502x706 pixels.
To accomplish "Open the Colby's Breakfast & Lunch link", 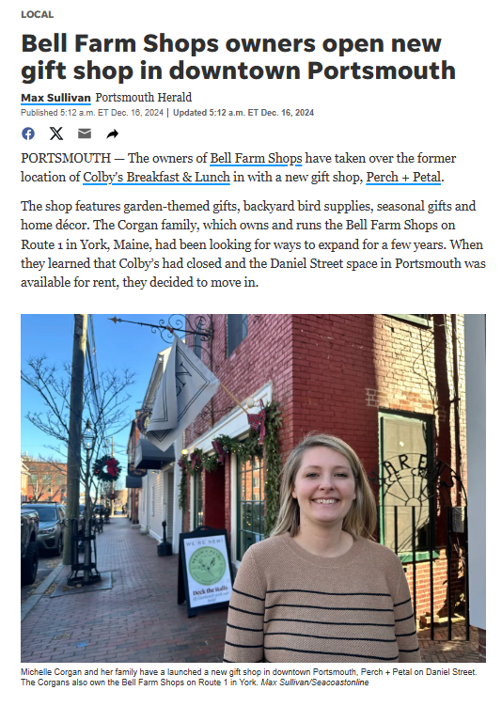I will pyautogui.click(x=156, y=178).
